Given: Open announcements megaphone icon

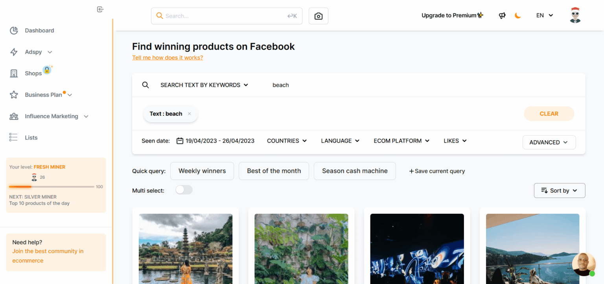Looking at the screenshot, I should (x=502, y=16).
